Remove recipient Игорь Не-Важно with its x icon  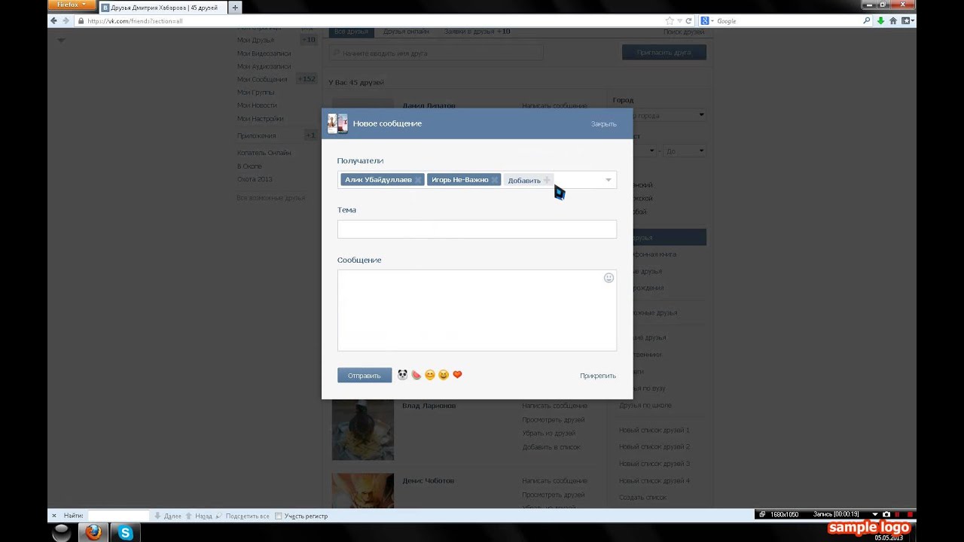coord(495,180)
